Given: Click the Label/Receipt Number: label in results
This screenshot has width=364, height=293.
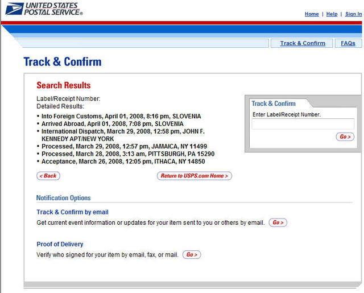Looking at the screenshot, I should coord(68,98).
